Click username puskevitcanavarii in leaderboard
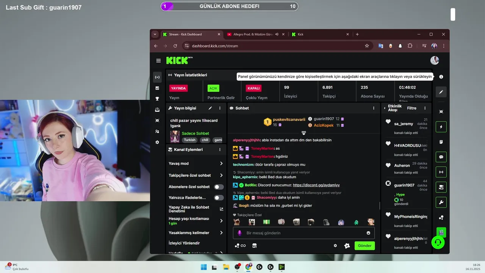 click(289, 119)
